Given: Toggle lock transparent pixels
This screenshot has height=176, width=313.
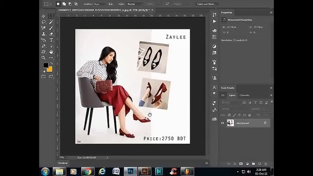Looking at the screenshot, I should pos(229,115).
